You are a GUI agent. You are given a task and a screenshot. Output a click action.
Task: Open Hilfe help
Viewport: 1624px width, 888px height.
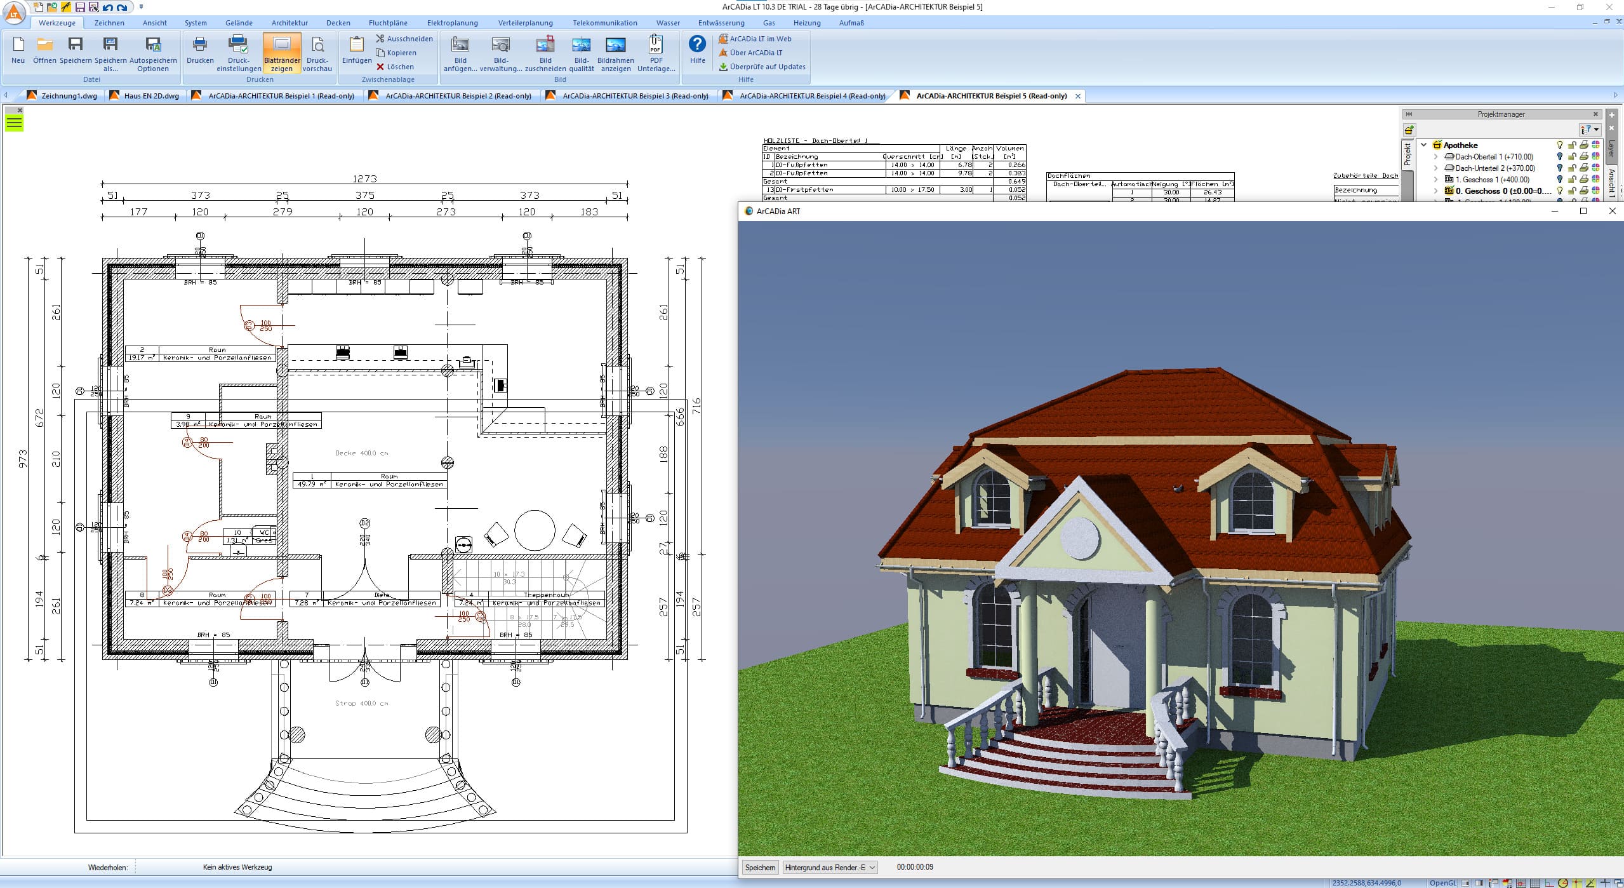pyautogui.click(x=697, y=50)
